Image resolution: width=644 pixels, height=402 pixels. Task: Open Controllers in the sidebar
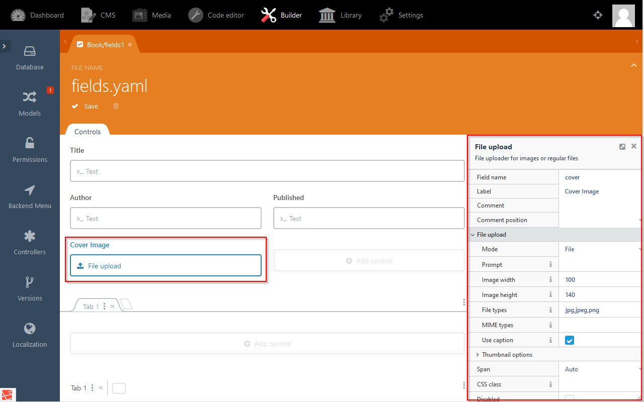[30, 243]
